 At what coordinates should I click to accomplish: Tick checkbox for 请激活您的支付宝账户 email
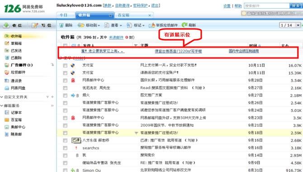65,73
